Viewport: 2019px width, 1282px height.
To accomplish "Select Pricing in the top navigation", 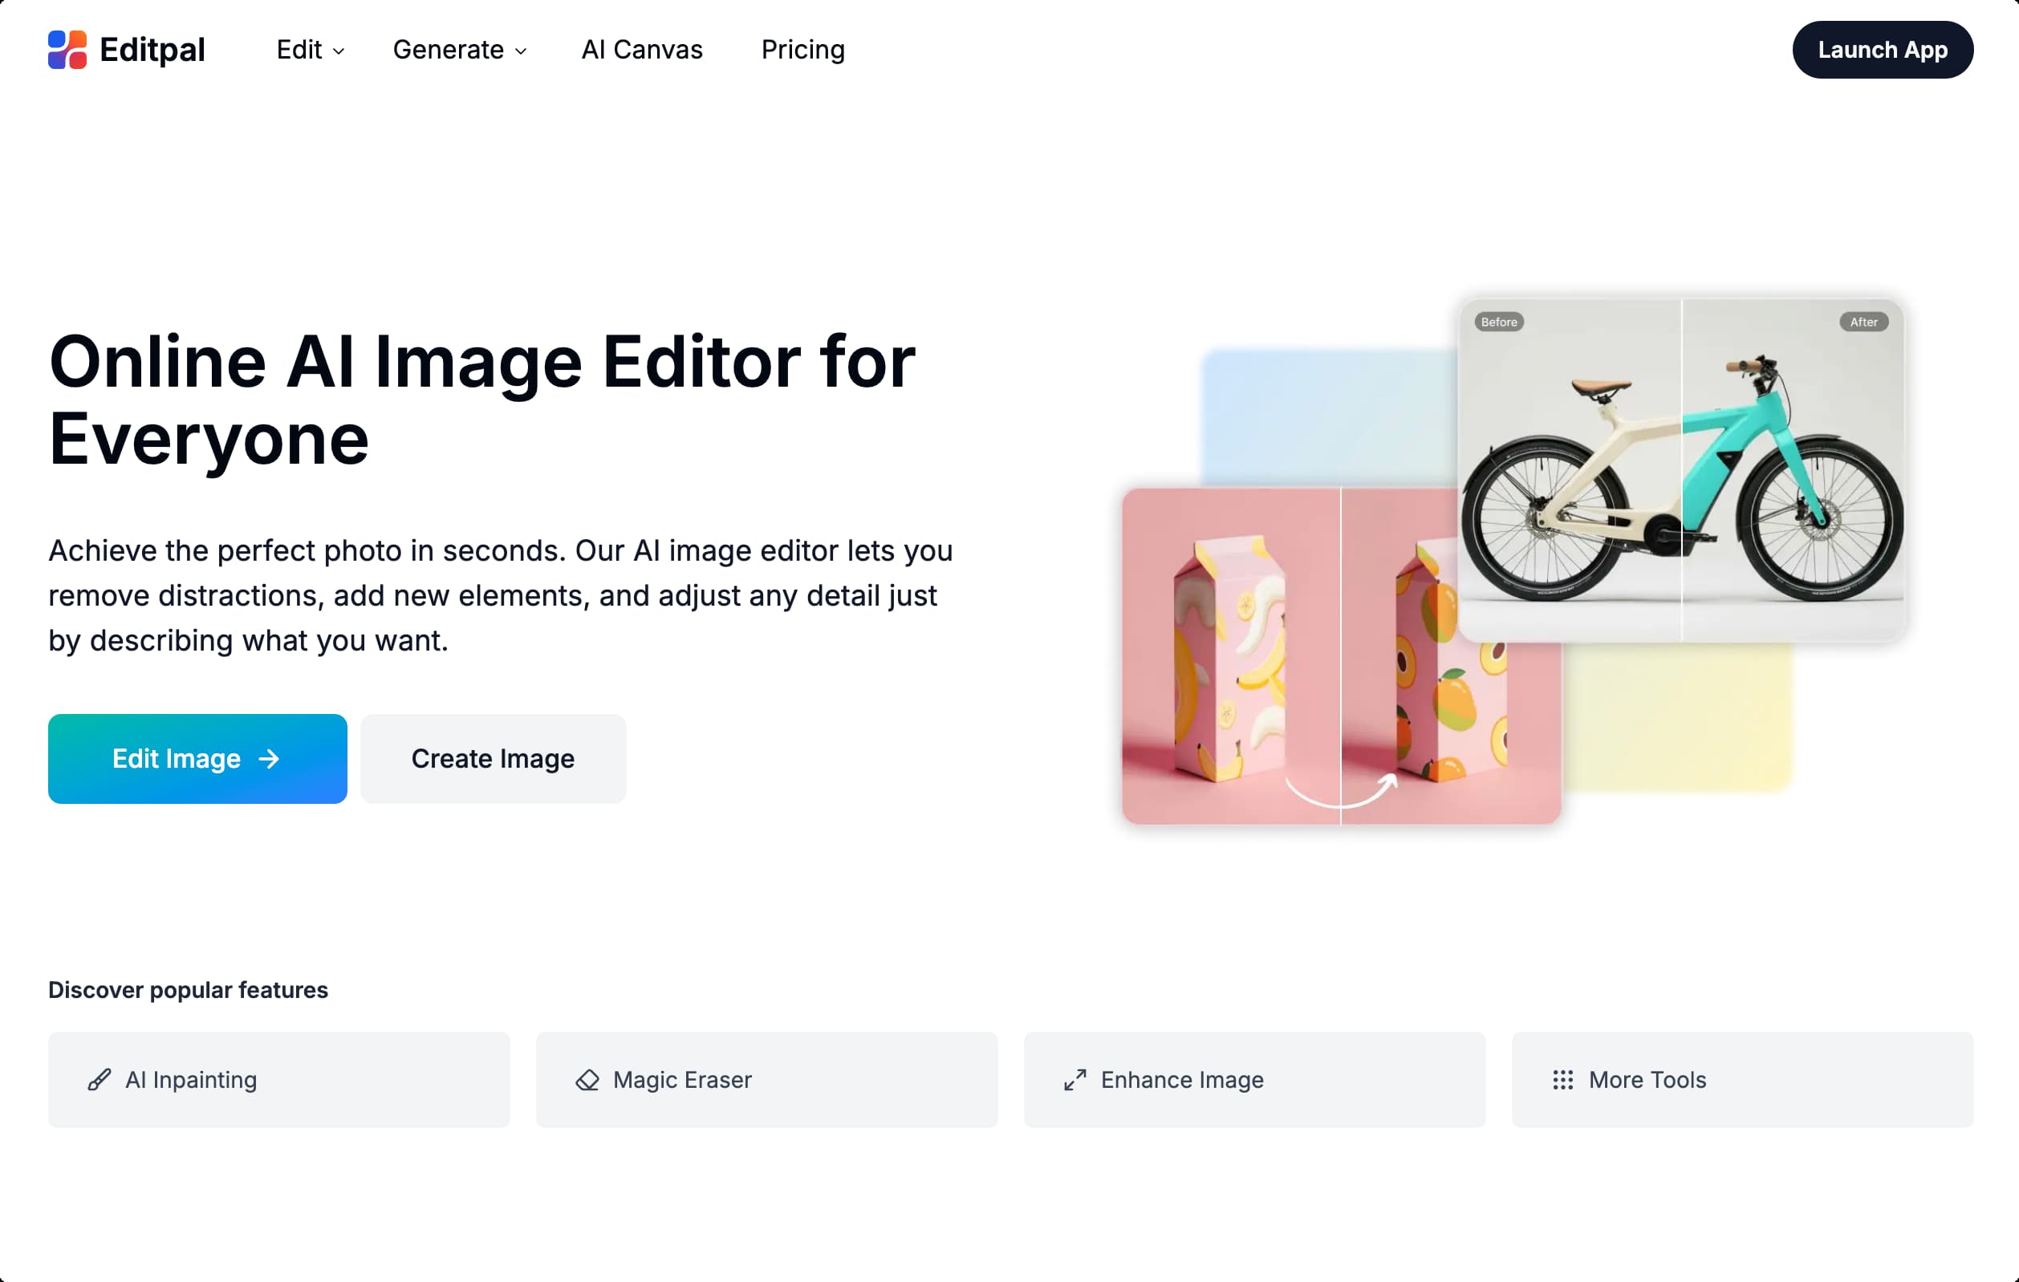I will pyautogui.click(x=802, y=51).
